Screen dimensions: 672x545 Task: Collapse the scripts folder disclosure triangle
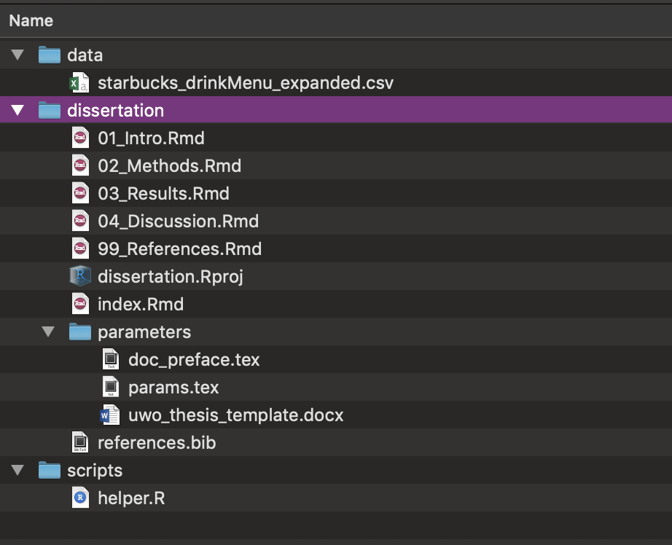coord(18,471)
